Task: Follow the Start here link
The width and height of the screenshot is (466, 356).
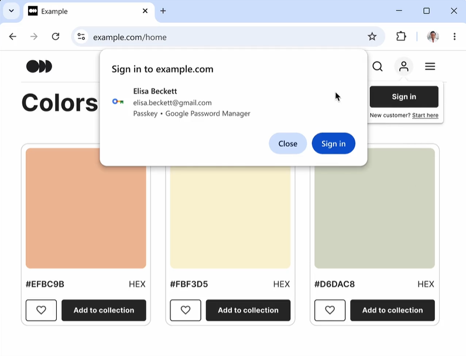Action: (x=425, y=115)
